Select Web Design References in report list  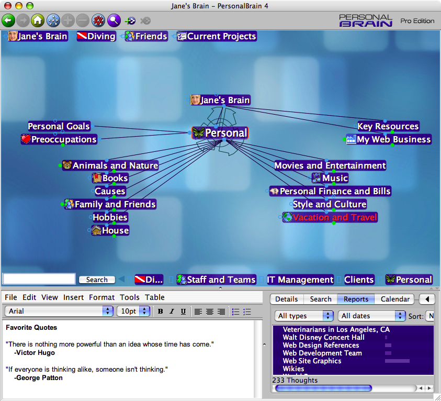321,346
